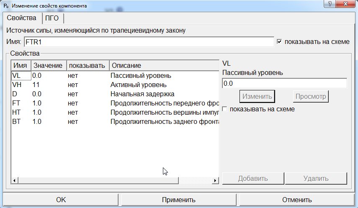Close the component properties dialog
The height and width of the screenshot is (208, 358).
point(348,4)
